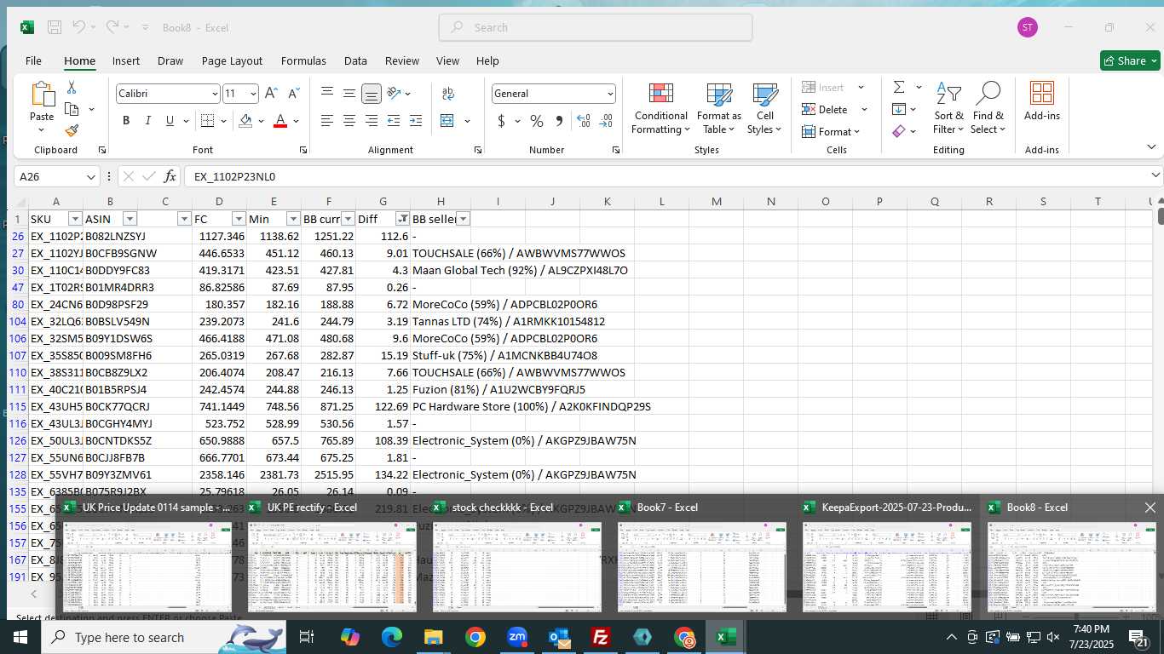Click the Cut scissors icon
This screenshot has height=654, width=1164.
coord(72,88)
